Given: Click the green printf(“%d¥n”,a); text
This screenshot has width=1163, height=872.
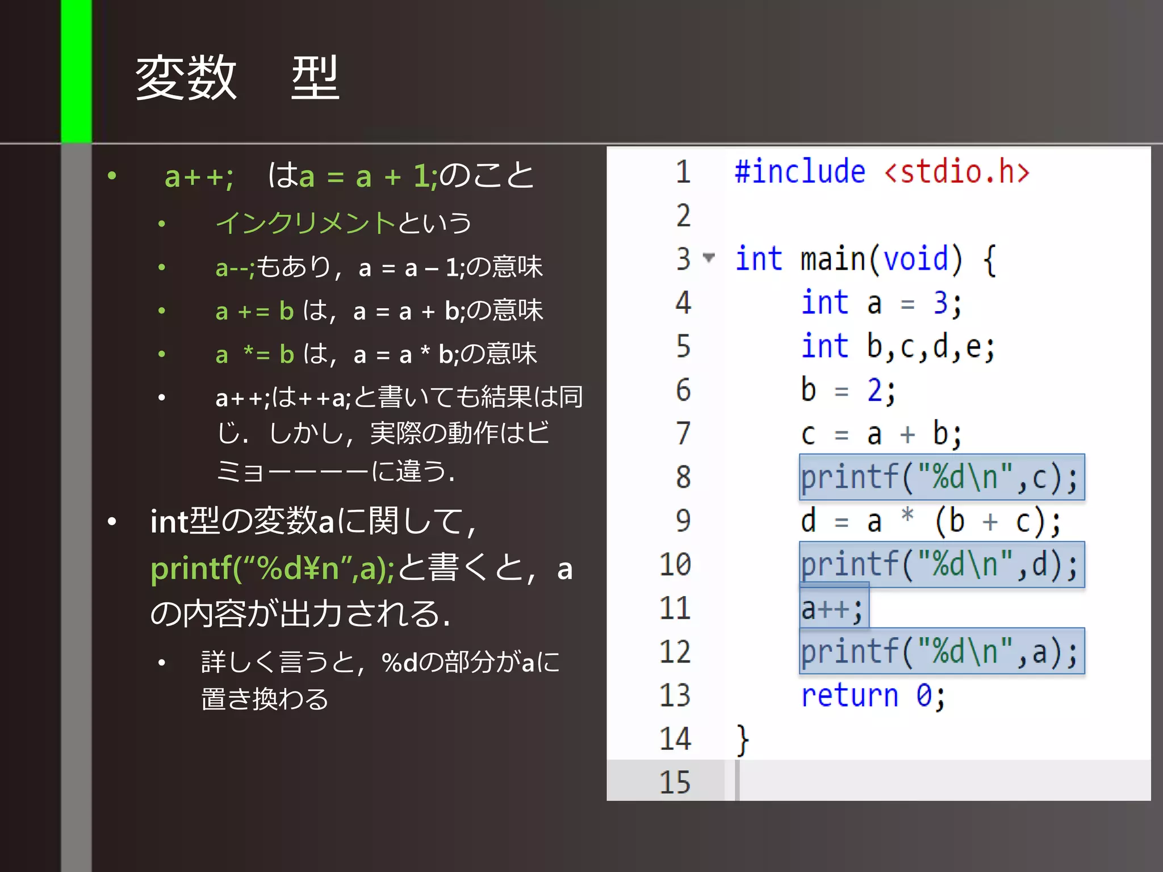Looking at the screenshot, I should click(272, 568).
